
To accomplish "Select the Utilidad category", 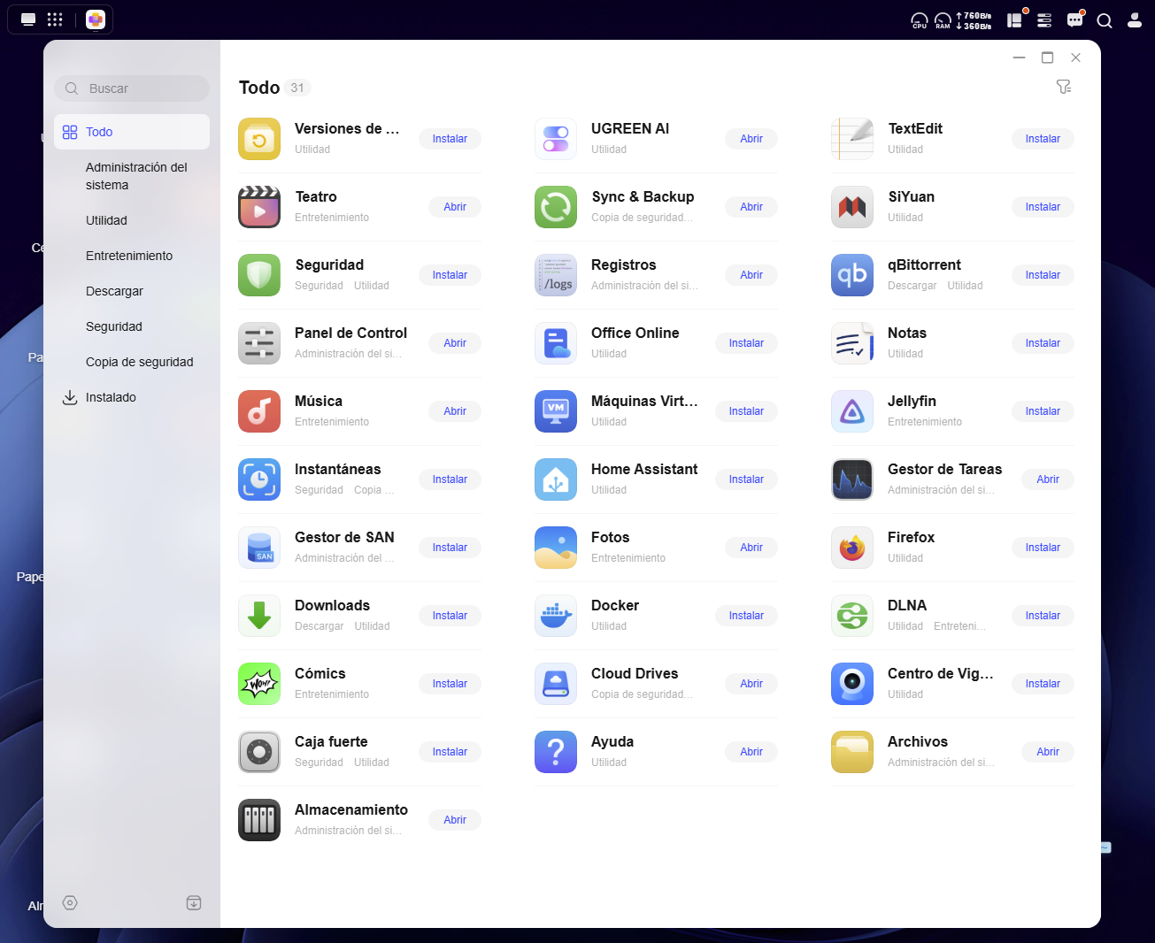I will pyautogui.click(x=132, y=220).
